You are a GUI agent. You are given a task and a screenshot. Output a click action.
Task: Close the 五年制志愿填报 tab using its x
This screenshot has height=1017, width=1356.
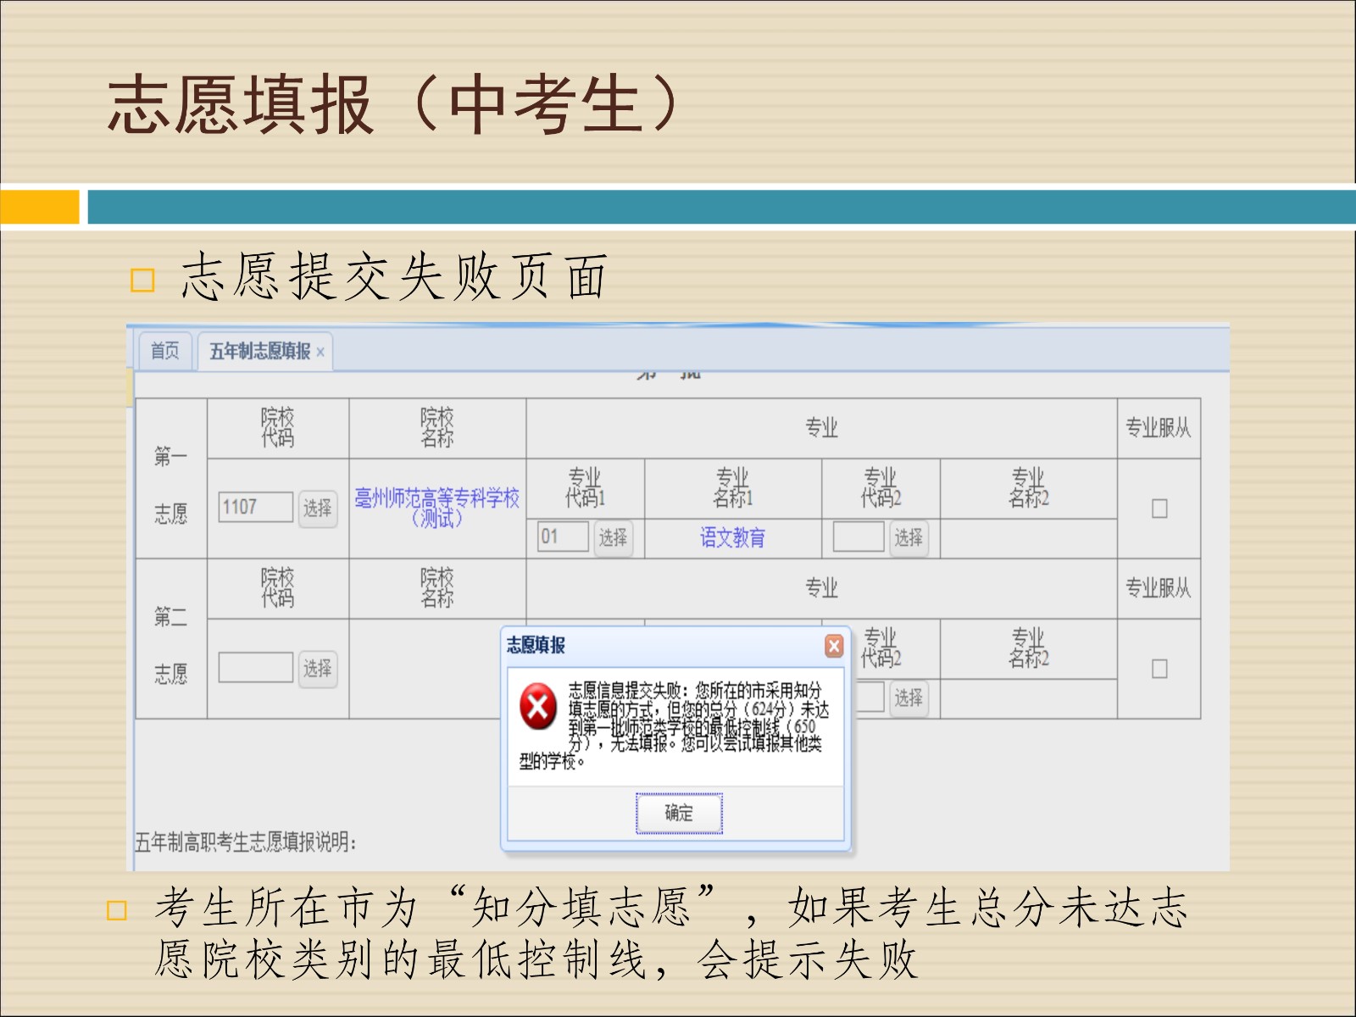(x=320, y=353)
